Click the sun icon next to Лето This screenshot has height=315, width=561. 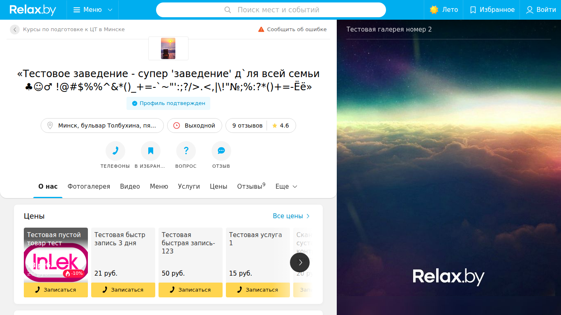(434, 10)
